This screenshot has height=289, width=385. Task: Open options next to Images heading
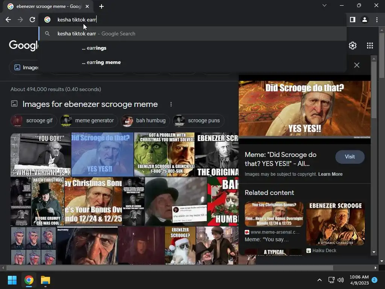(x=171, y=105)
